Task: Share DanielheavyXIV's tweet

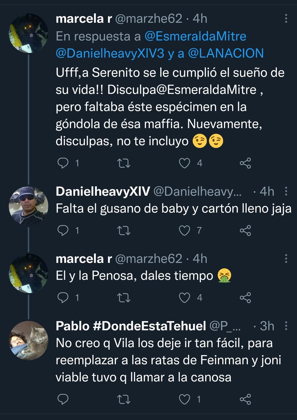Action: 245,230
